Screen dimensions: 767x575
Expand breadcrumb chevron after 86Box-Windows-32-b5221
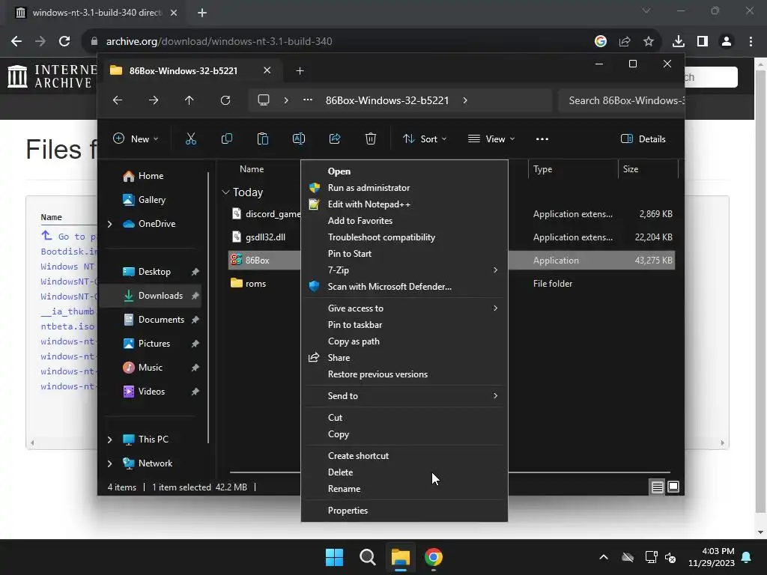point(464,100)
